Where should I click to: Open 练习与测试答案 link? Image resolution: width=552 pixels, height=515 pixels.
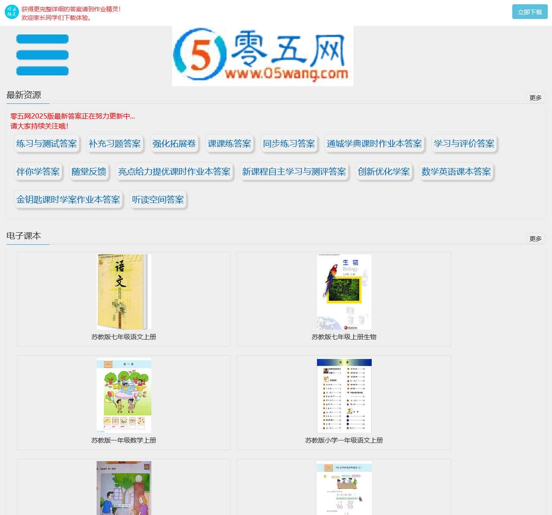point(47,144)
